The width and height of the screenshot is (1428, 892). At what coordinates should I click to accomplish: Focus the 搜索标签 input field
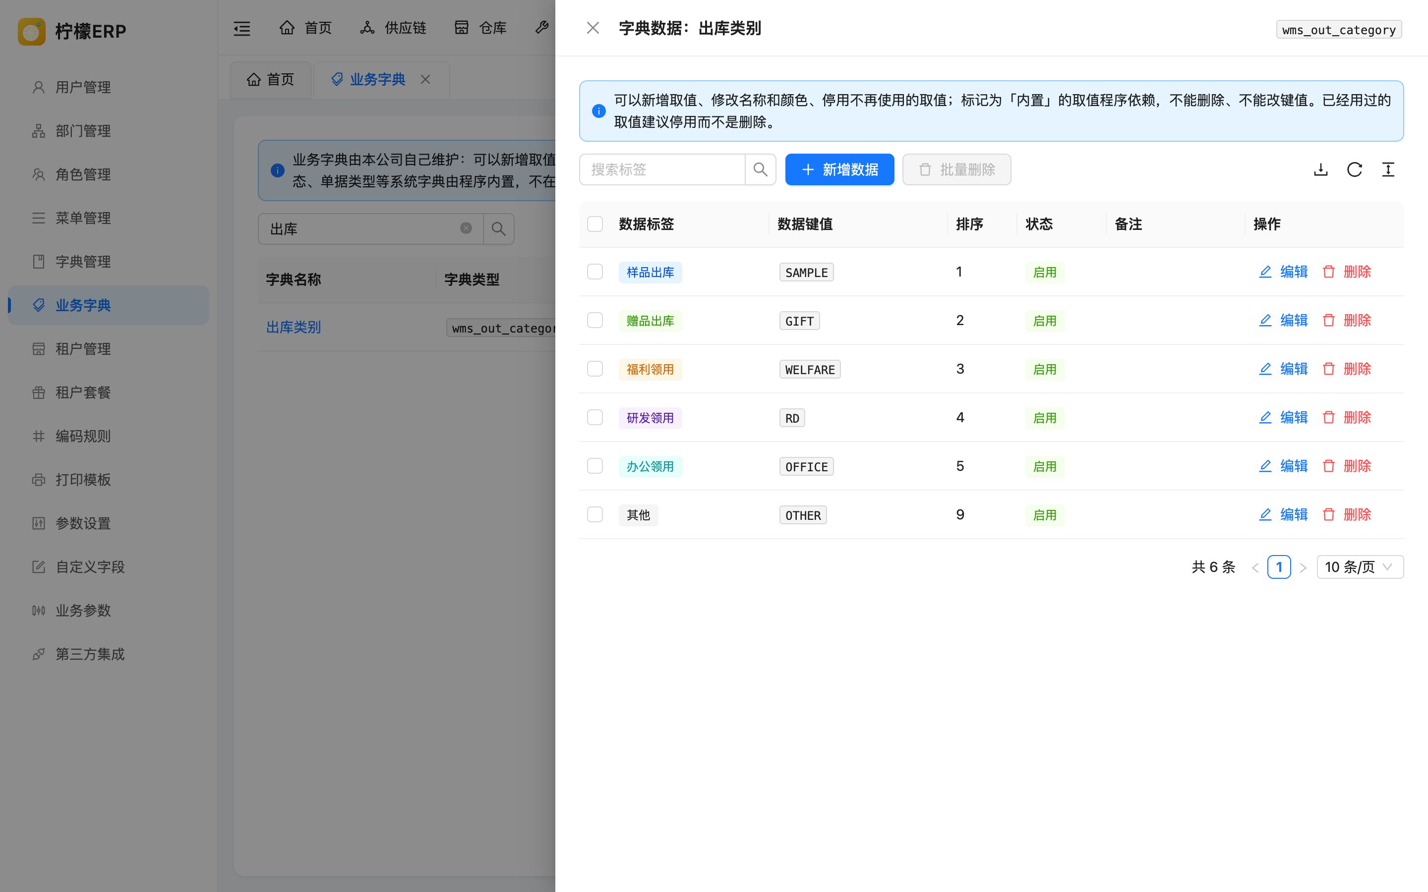[x=662, y=170]
